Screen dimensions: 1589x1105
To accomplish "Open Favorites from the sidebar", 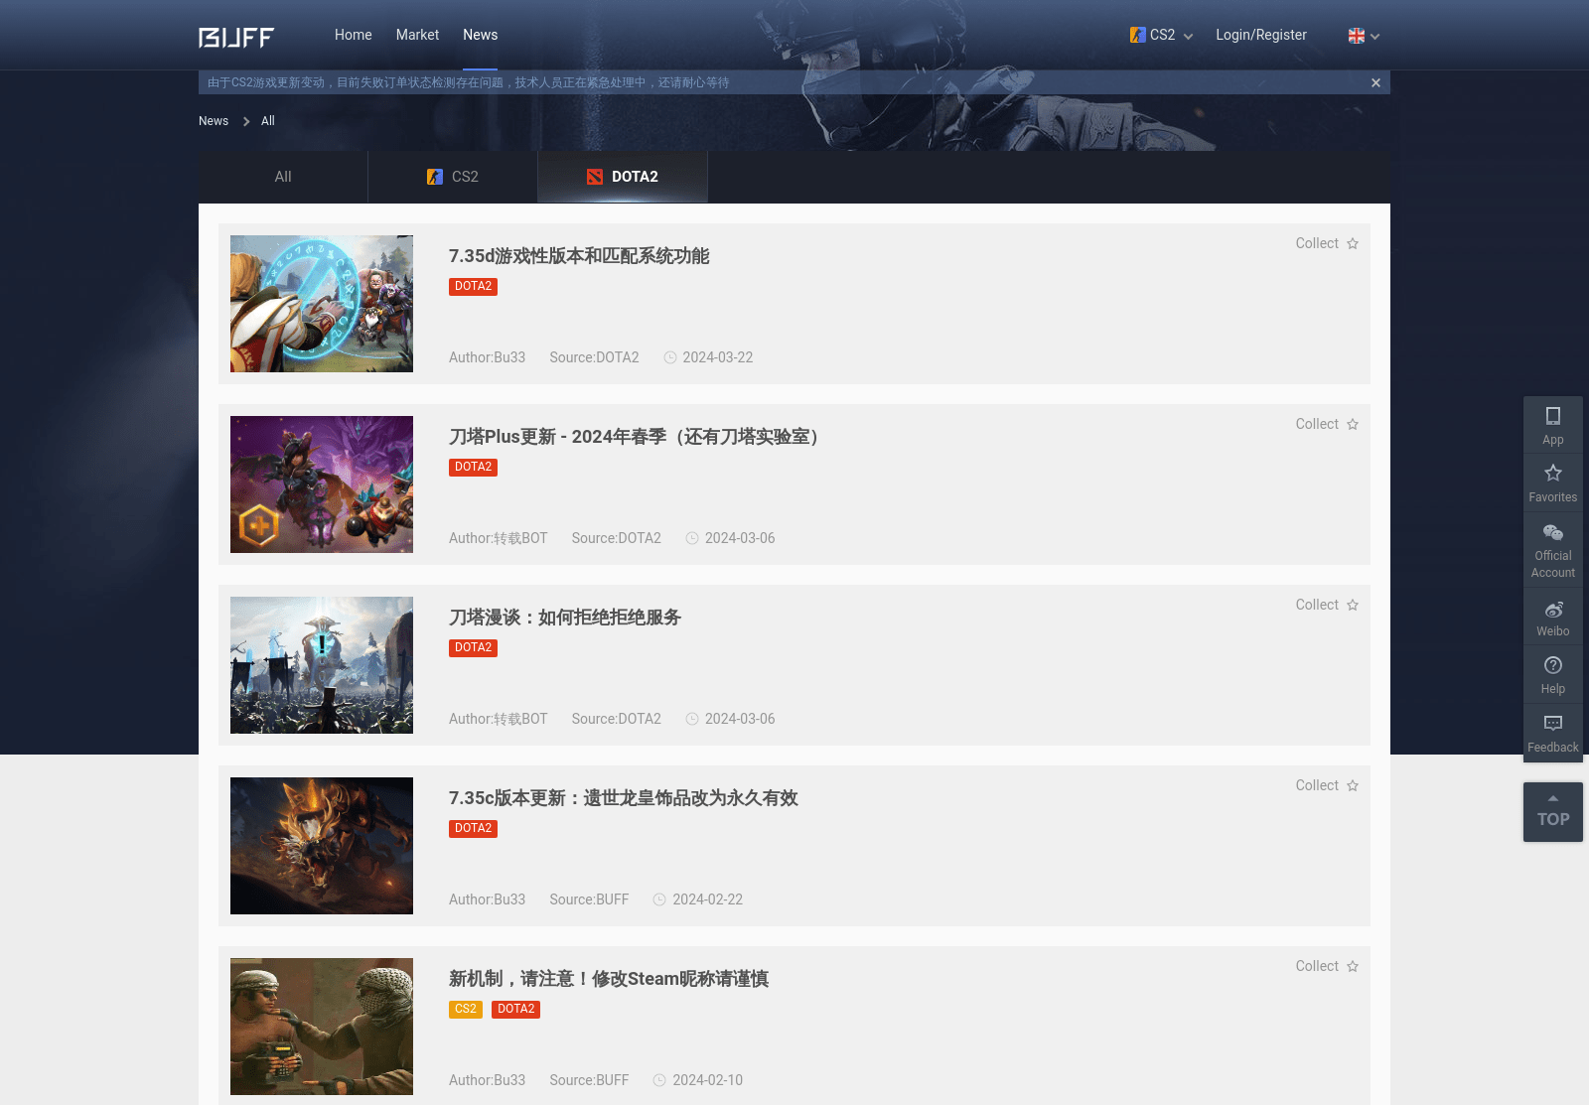I will [x=1553, y=483].
